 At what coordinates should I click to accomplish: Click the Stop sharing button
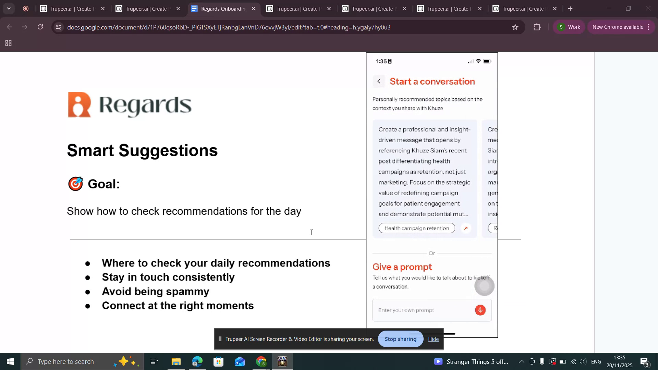point(400,339)
